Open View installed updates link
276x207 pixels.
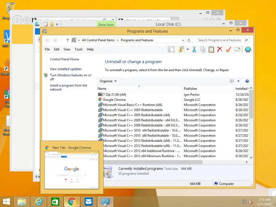tap(66, 69)
